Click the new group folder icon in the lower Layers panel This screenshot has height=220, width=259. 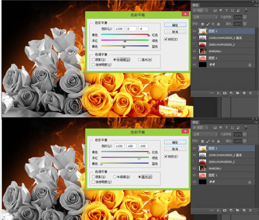tap(237, 210)
